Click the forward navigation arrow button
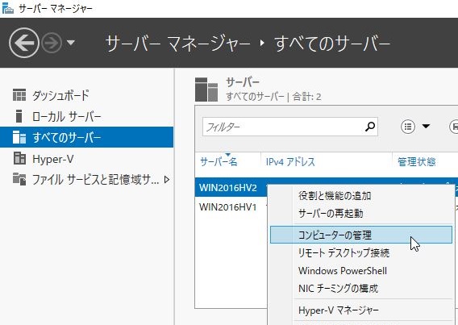458x325 pixels. point(52,43)
